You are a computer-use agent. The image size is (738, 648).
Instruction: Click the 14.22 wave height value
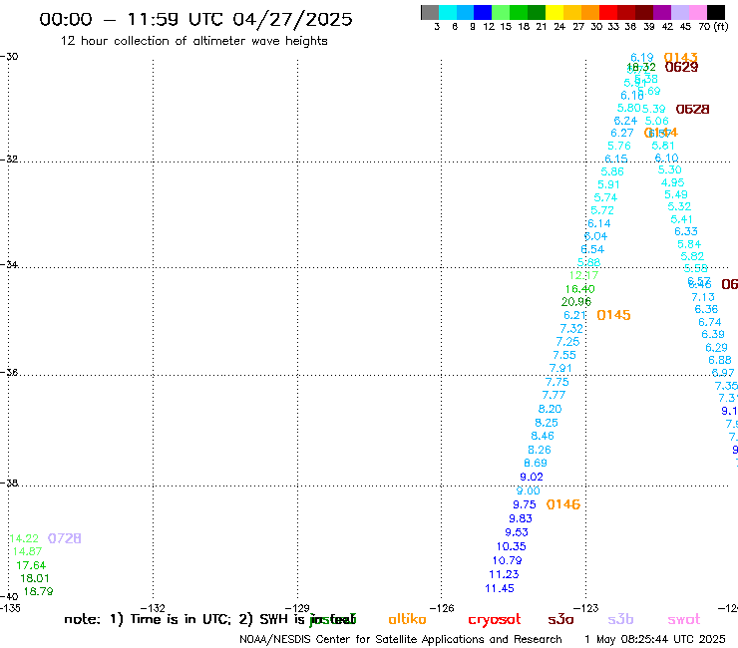(24, 538)
